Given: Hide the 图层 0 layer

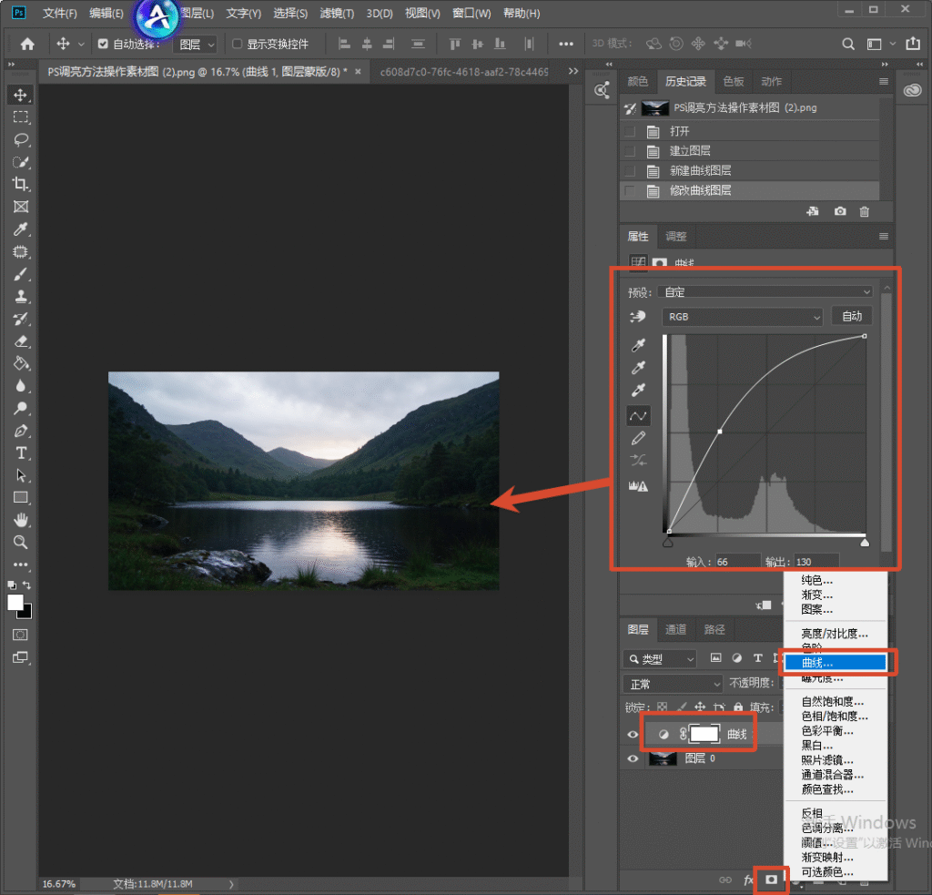Looking at the screenshot, I should 633,758.
